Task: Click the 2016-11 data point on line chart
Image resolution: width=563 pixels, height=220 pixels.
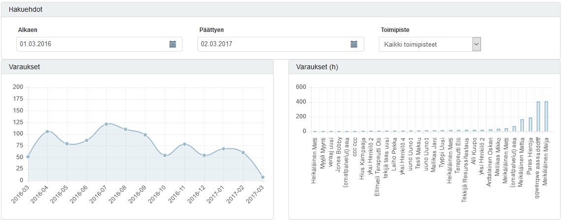Action: pyautogui.click(x=185, y=144)
